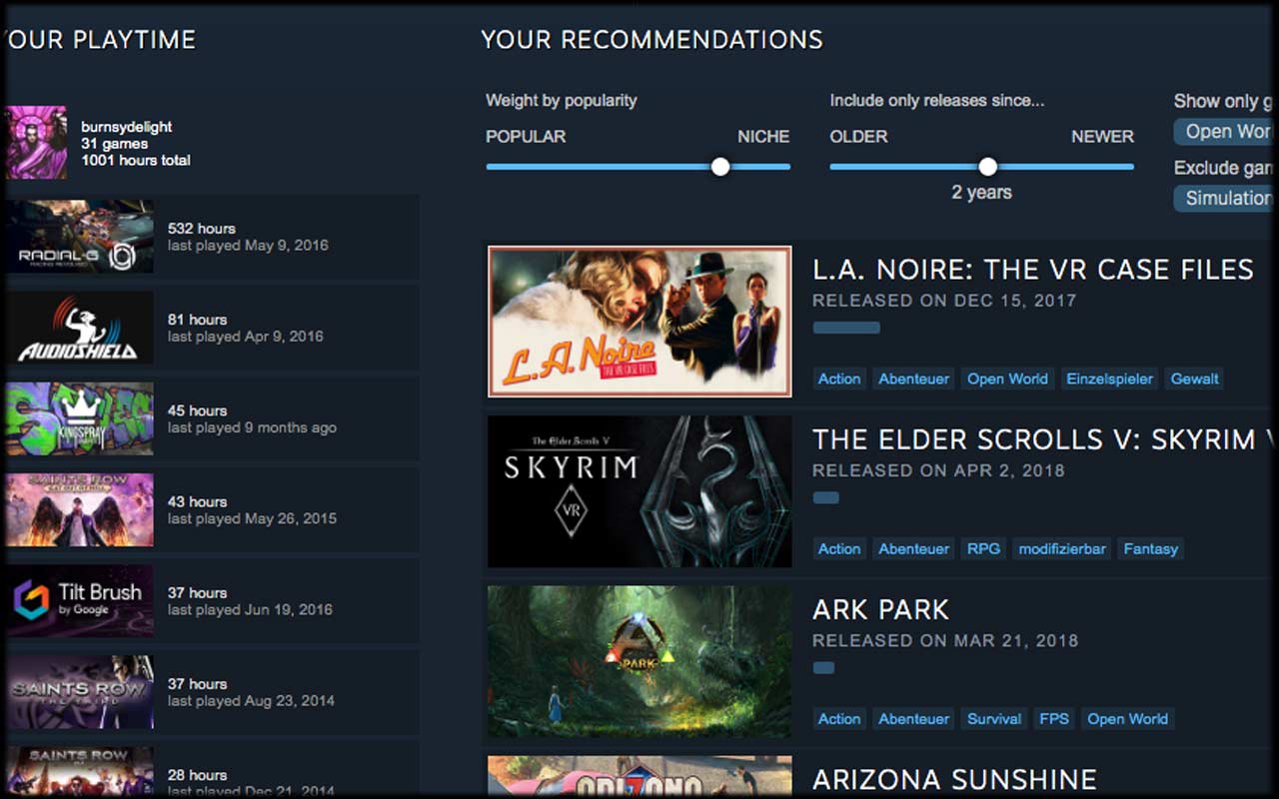Open The Elder Scrolls V: Skyrim title
This screenshot has width=1279, height=799.
1042,439
